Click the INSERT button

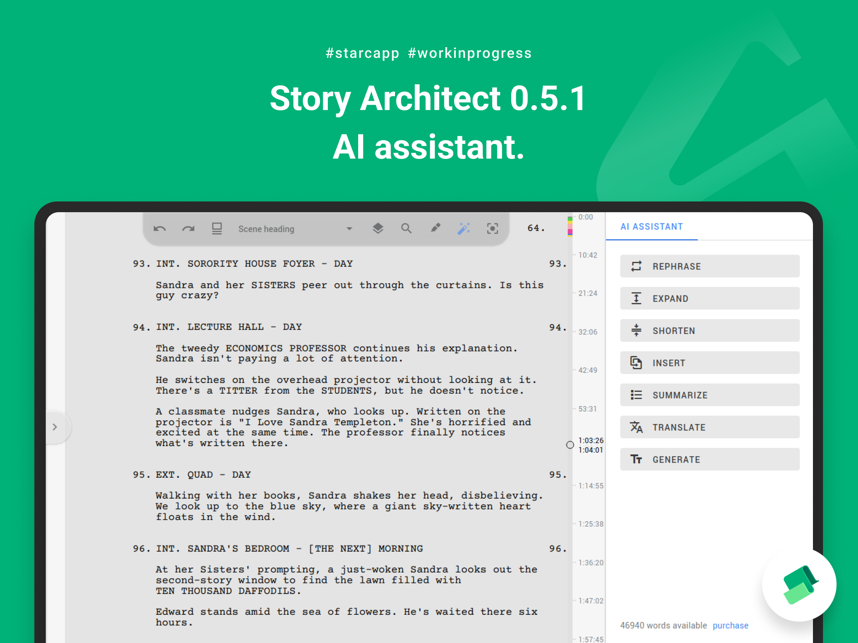tap(710, 363)
